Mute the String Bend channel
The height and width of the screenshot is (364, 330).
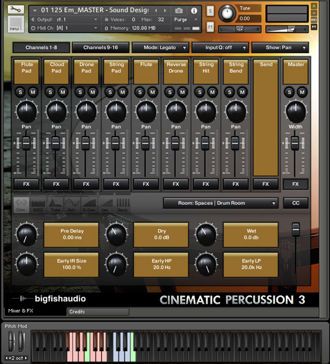pyautogui.click(x=243, y=92)
